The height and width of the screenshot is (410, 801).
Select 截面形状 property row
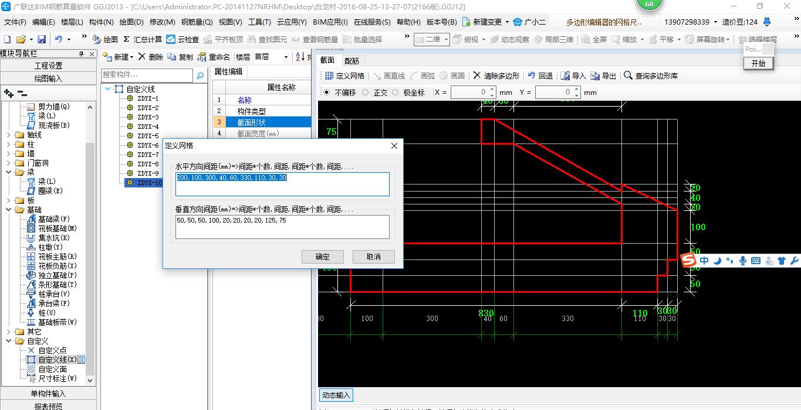coord(262,122)
